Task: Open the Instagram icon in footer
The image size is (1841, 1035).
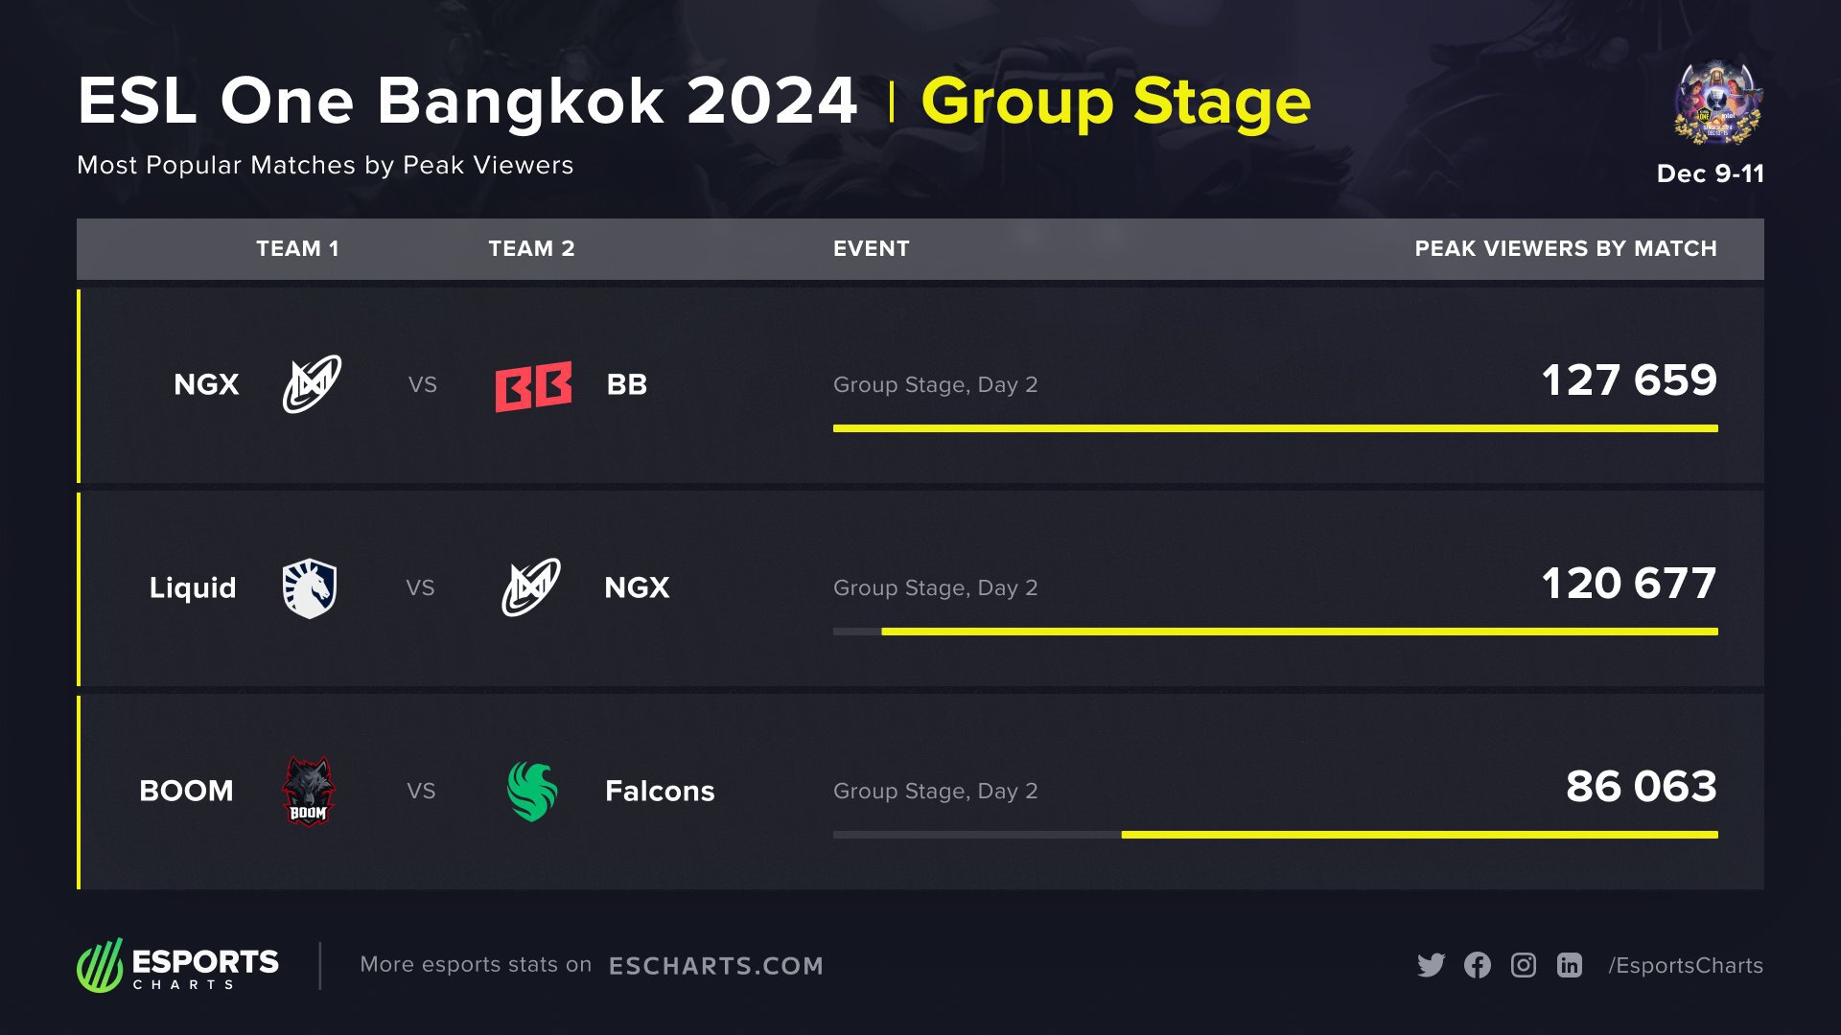Action: [x=1524, y=965]
